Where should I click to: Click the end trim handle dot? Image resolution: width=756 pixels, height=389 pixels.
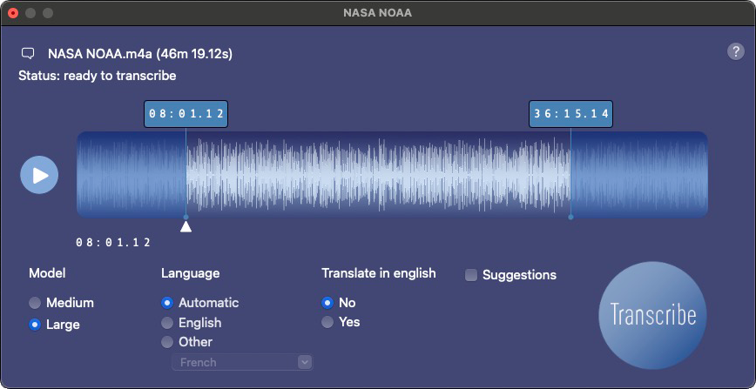570,217
